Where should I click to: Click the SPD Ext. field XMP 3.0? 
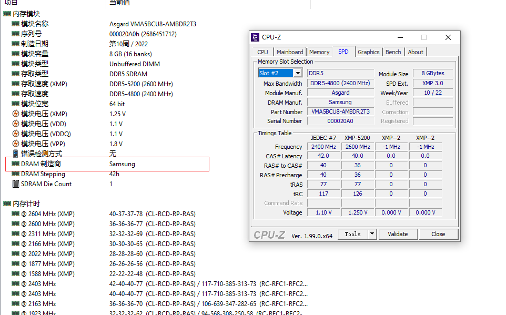[433, 83]
